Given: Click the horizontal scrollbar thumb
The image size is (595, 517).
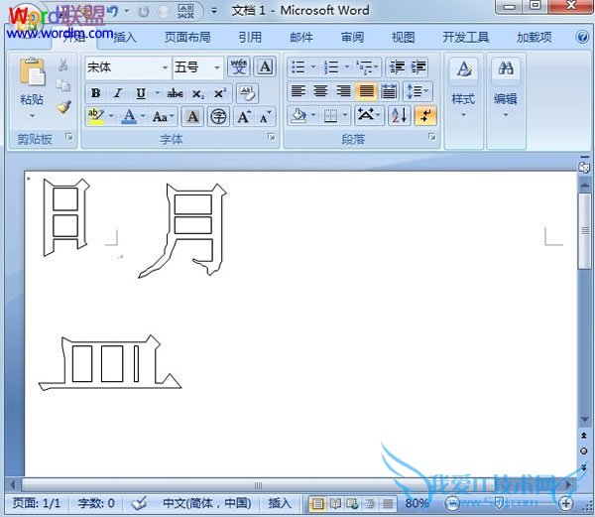Looking at the screenshot, I should pos(258,485).
